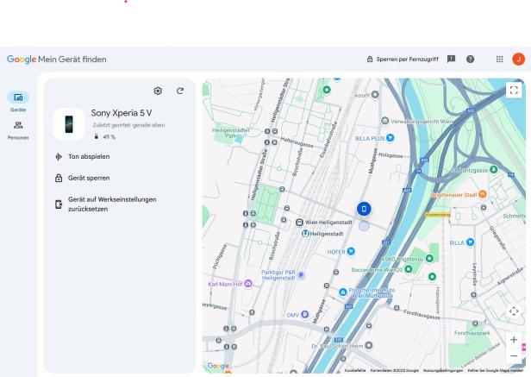The image size is (531, 377).
Task: Click the blue phone device marker
Action: pyautogui.click(x=364, y=209)
